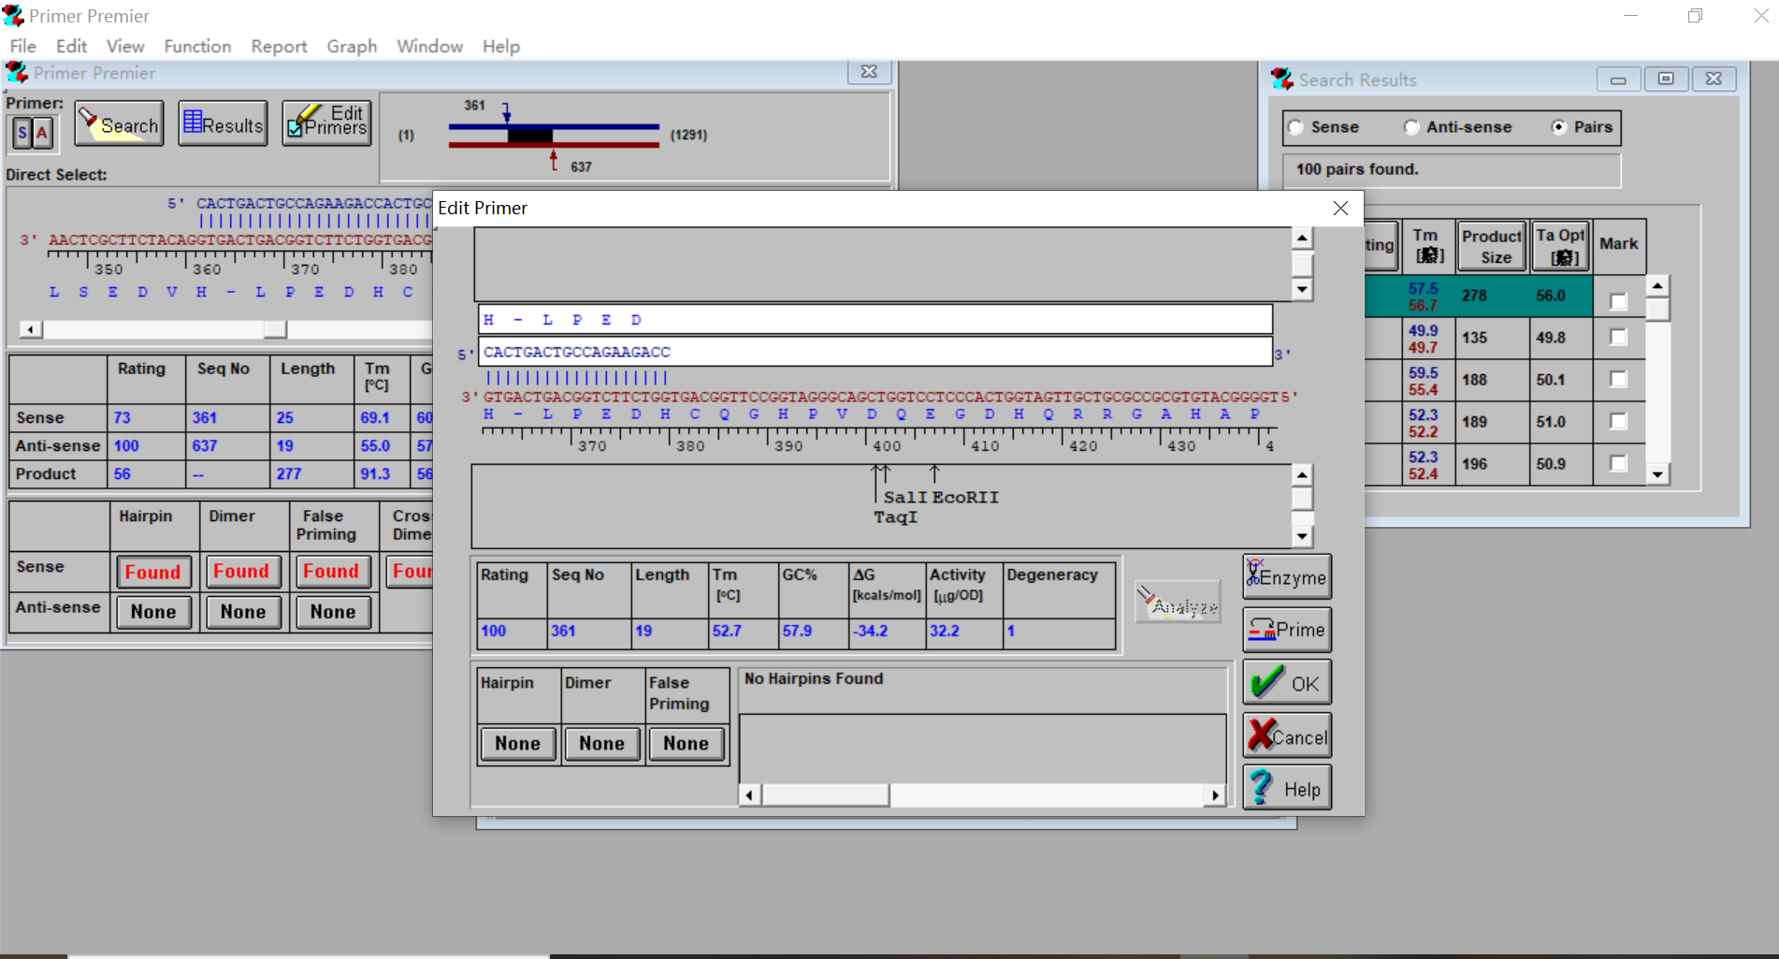1779x959 pixels.
Task: Open Help with the question mark button
Action: click(x=1286, y=789)
